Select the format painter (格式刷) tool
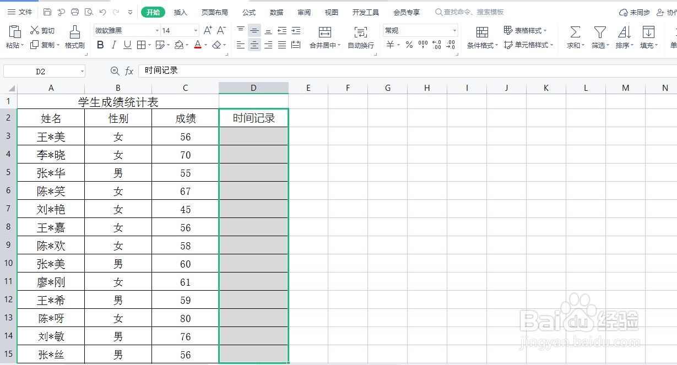This screenshot has width=677, height=365. point(76,37)
